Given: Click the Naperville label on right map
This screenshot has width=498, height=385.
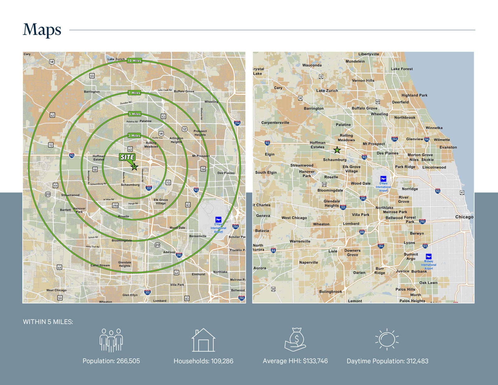Looking at the screenshot, I should pos(308,262).
